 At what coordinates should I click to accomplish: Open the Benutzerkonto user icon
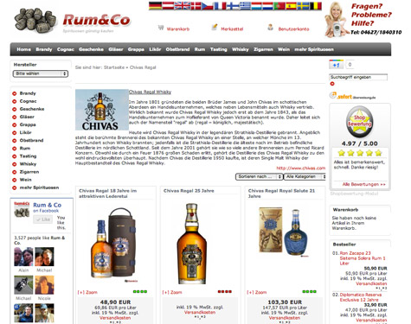click(x=270, y=28)
